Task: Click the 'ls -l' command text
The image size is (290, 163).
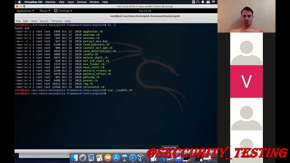Action: pos(112,25)
